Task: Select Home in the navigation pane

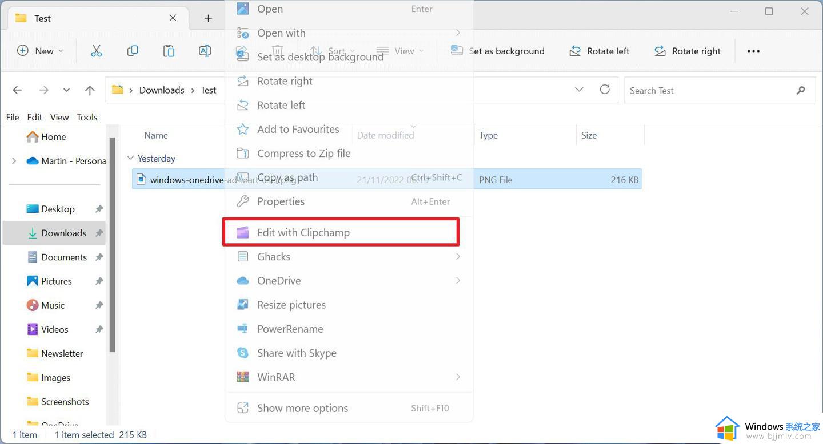Action: point(46,136)
